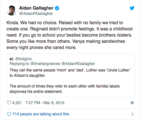The image size is (144, 121).
Task: Open @imahargreeves in the replying-to line
Action: [45, 64]
